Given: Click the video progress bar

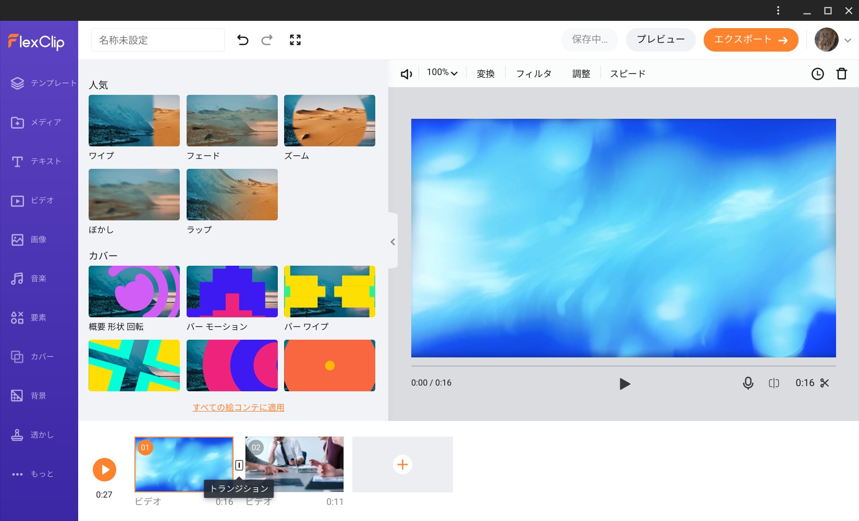Looking at the screenshot, I should coord(623,366).
